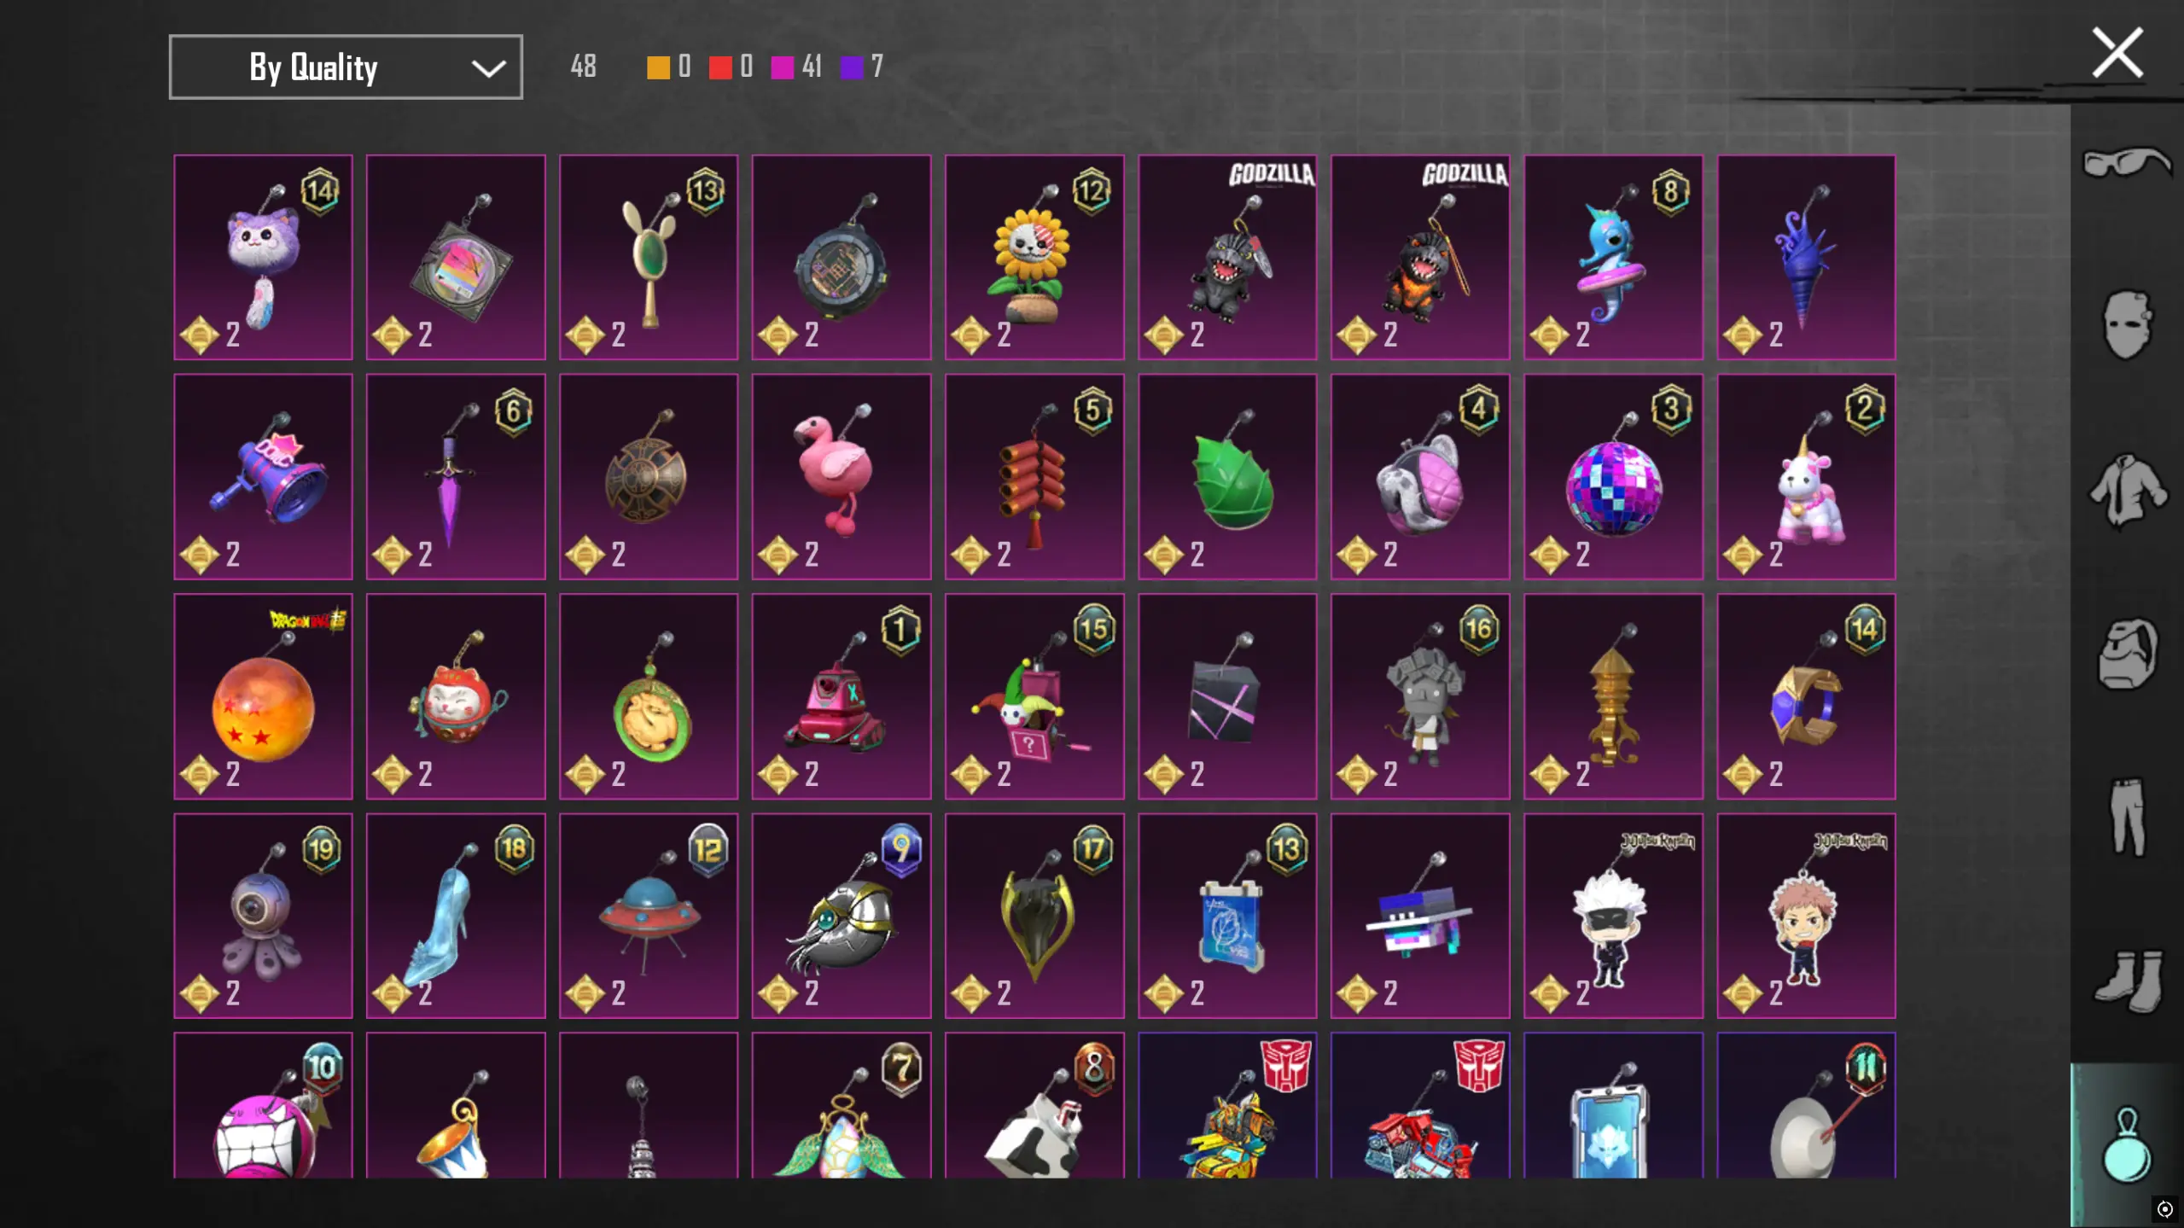Select the boots shoes category icon
The height and width of the screenshot is (1228, 2184).
[2126, 981]
